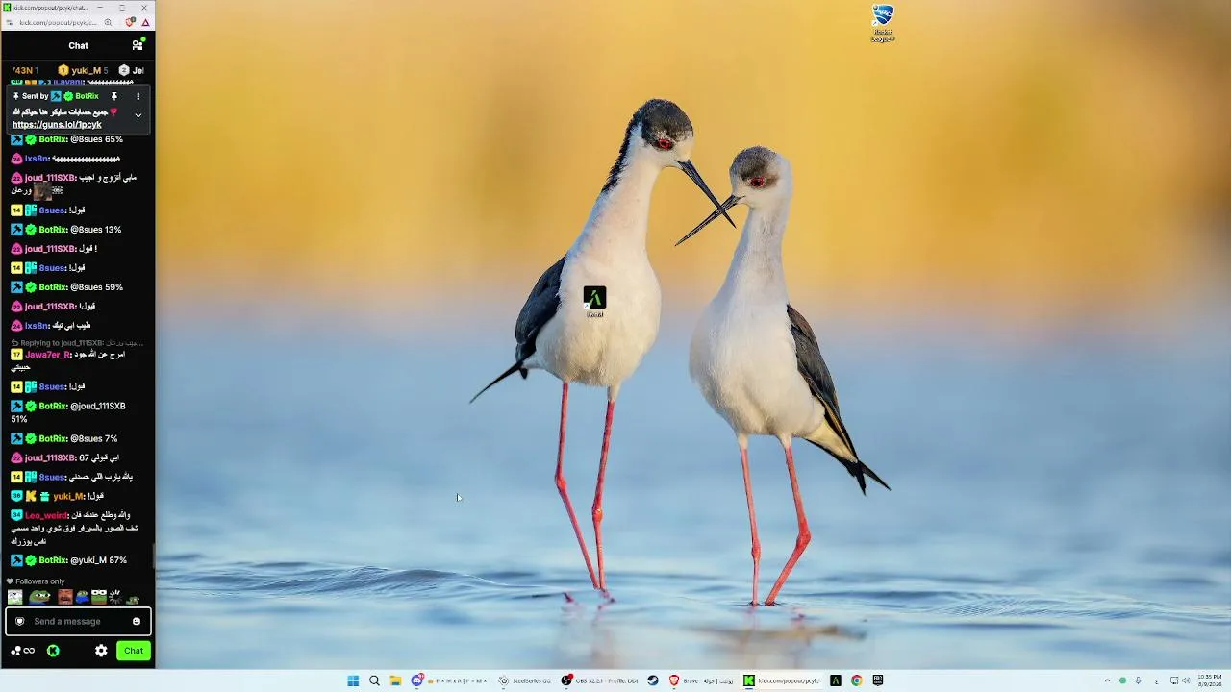The width and height of the screenshot is (1231, 692).
Task: Click the zoom magnifier in address bar
Action: pos(108,22)
